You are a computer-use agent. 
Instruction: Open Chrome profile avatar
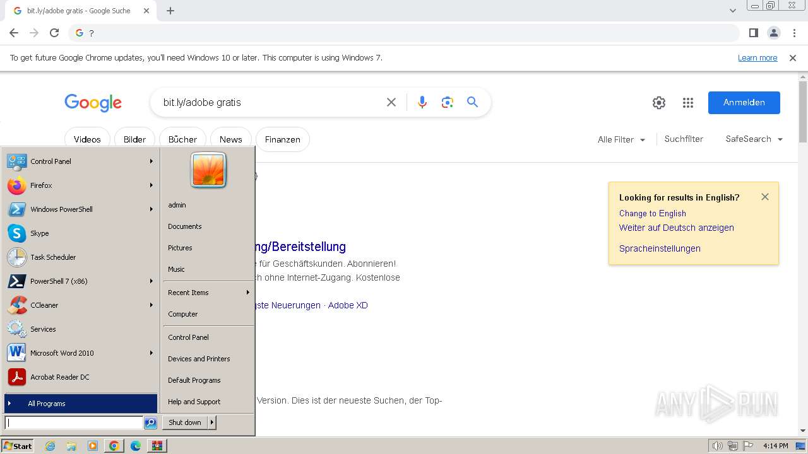tap(774, 33)
